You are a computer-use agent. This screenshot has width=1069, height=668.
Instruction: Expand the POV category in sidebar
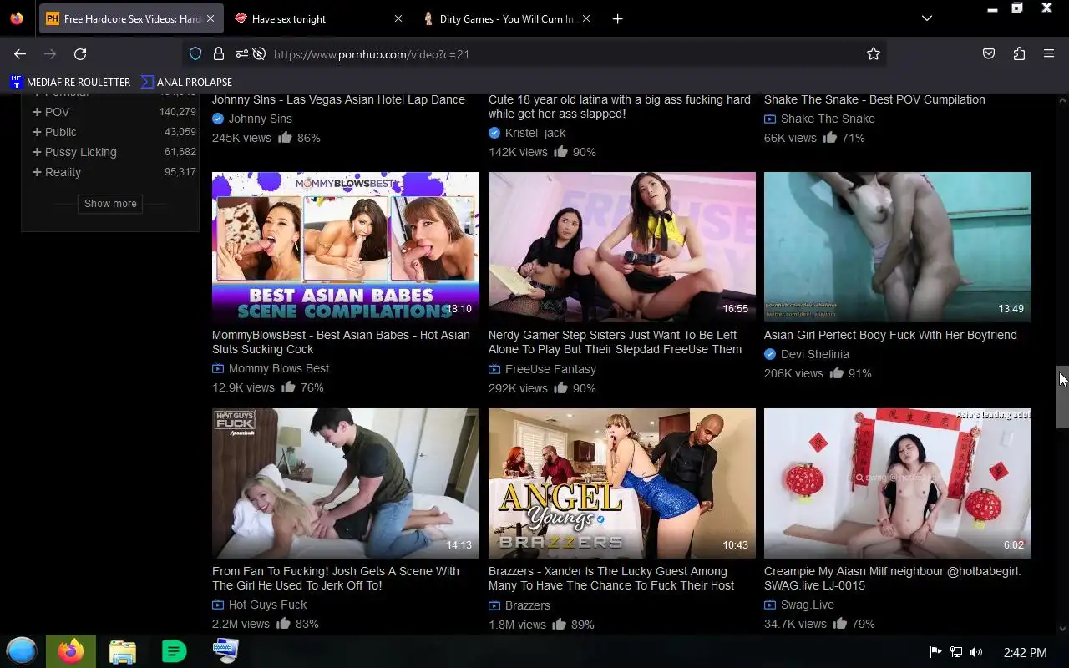point(37,112)
